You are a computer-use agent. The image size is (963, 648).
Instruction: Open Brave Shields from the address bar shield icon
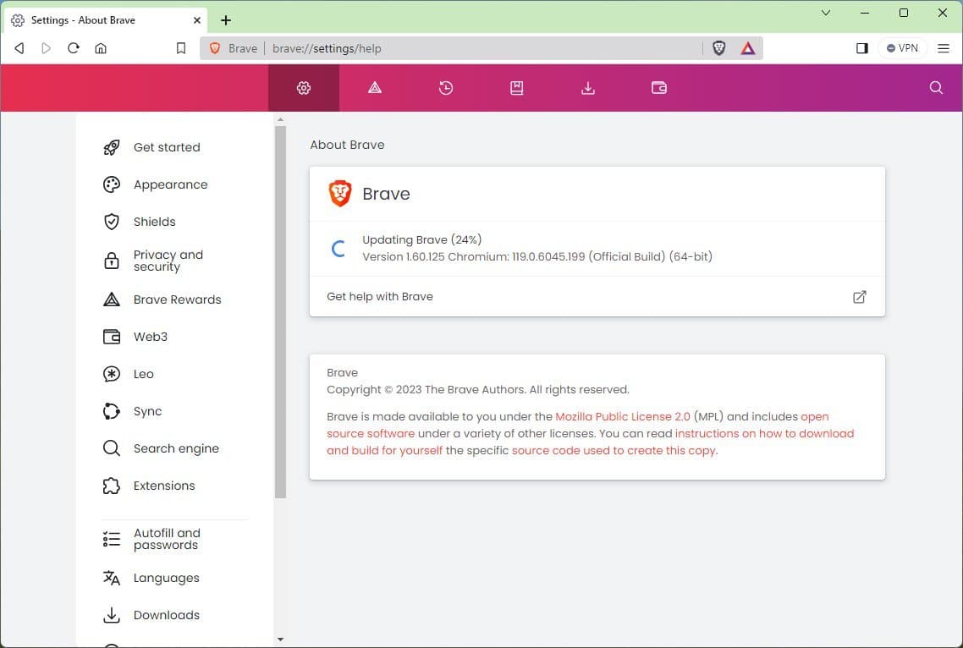[x=718, y=48]
